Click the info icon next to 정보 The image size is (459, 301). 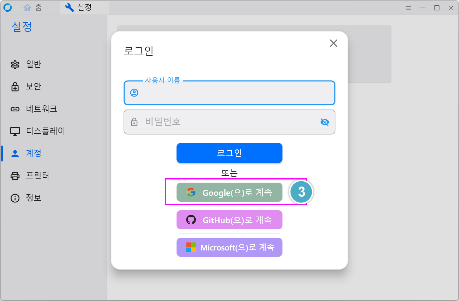coord(15,198)
